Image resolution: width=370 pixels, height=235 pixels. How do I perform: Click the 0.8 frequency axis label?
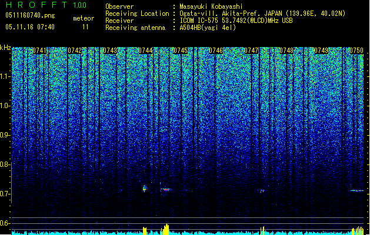coord(5,164)
